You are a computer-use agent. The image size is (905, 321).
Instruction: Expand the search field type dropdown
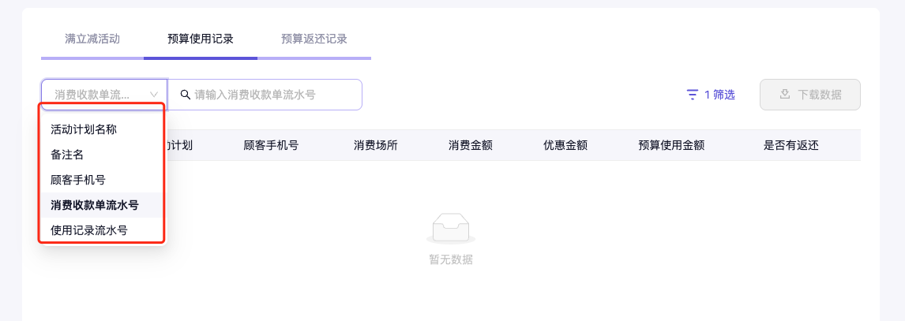(x=104, y=95)
